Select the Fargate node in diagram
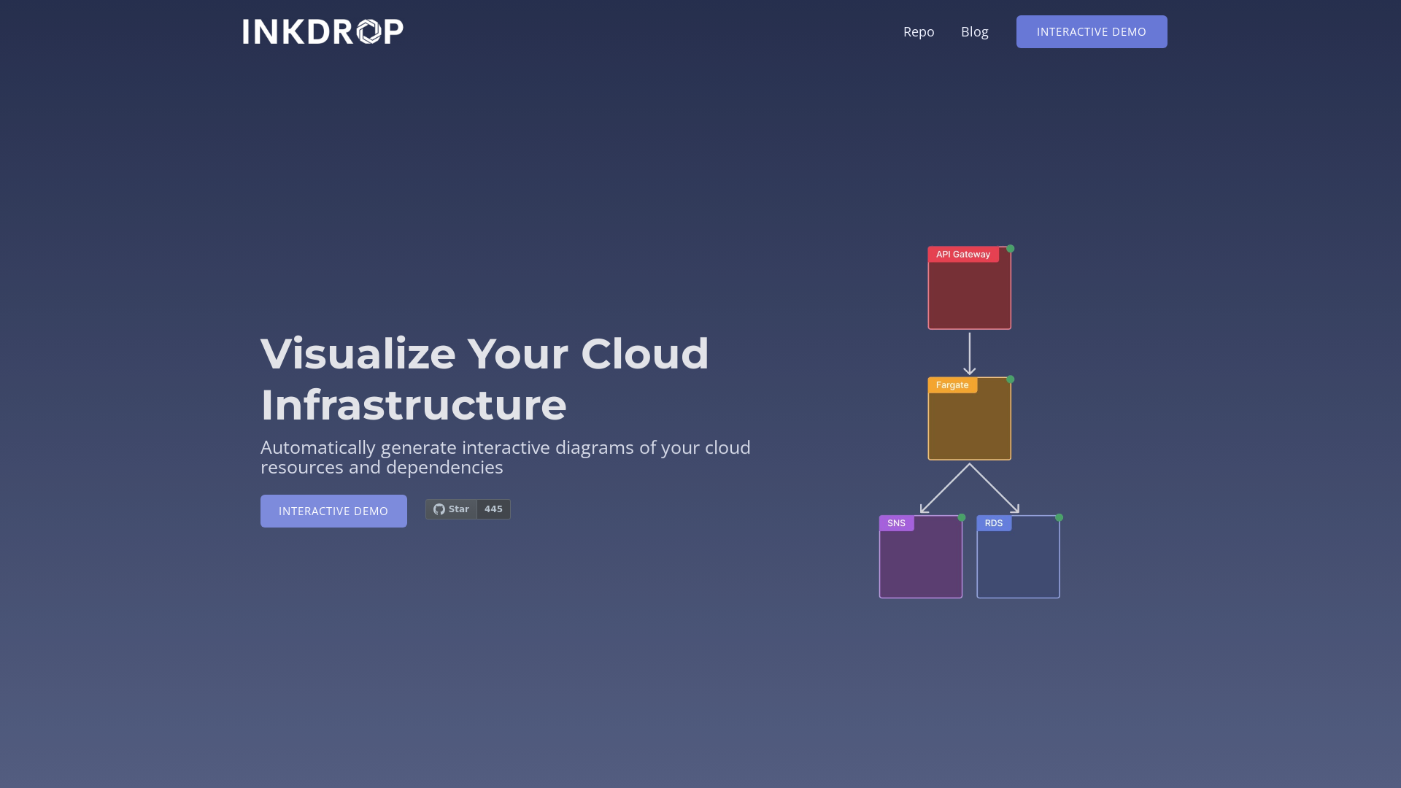The width and height of the screenshot is (1401, 788). click(970, 419)
